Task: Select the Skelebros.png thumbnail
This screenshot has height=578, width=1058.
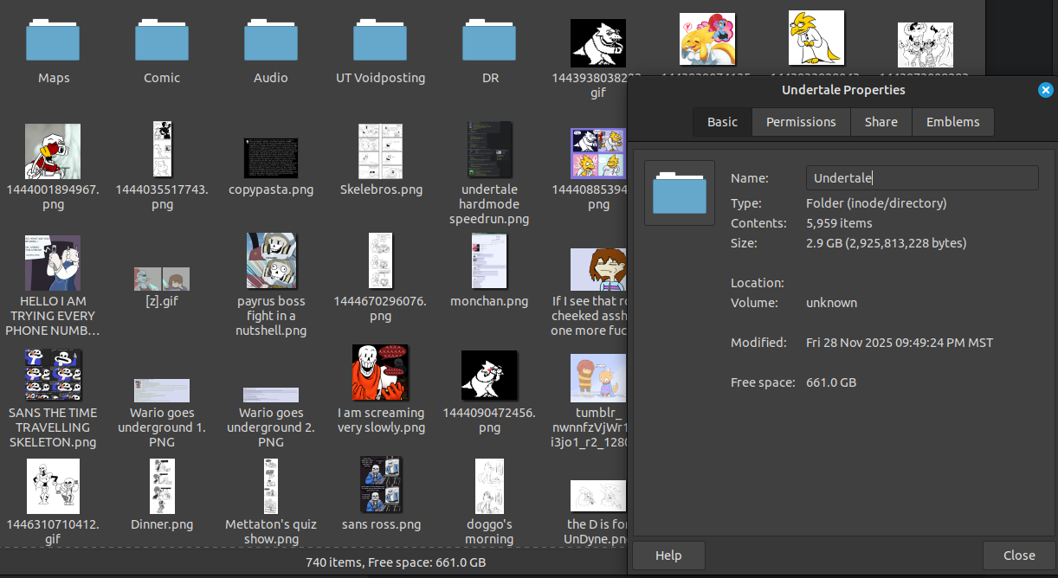Action: tap(380, 151)
